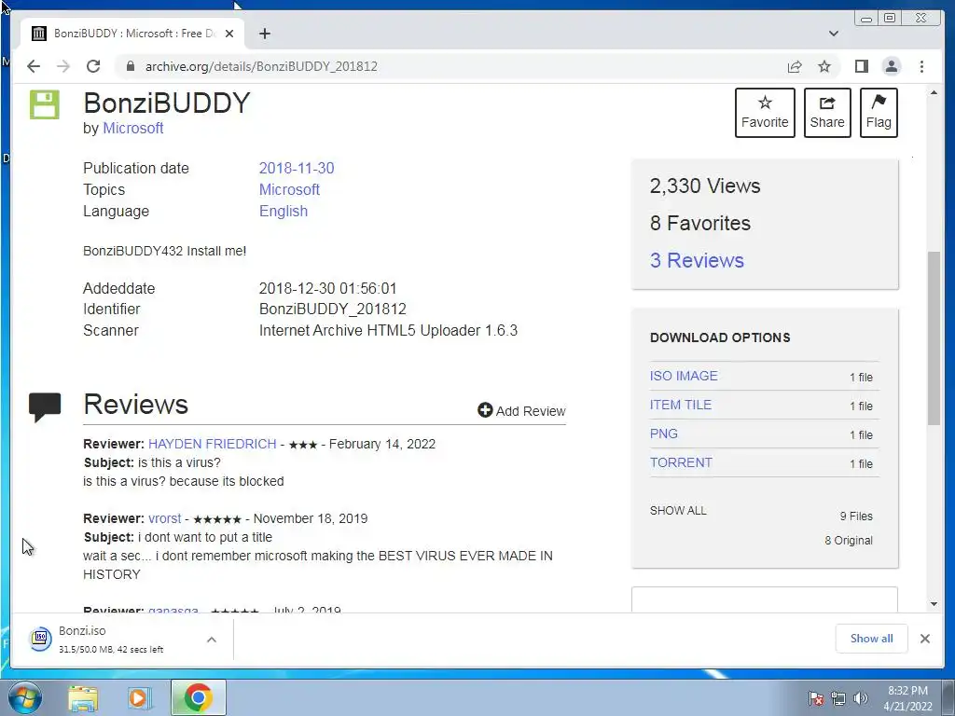This screenshot has width=955, height=716.
Task: Open Chrome's three-dot menu
Action: click(x=921, y=66)
